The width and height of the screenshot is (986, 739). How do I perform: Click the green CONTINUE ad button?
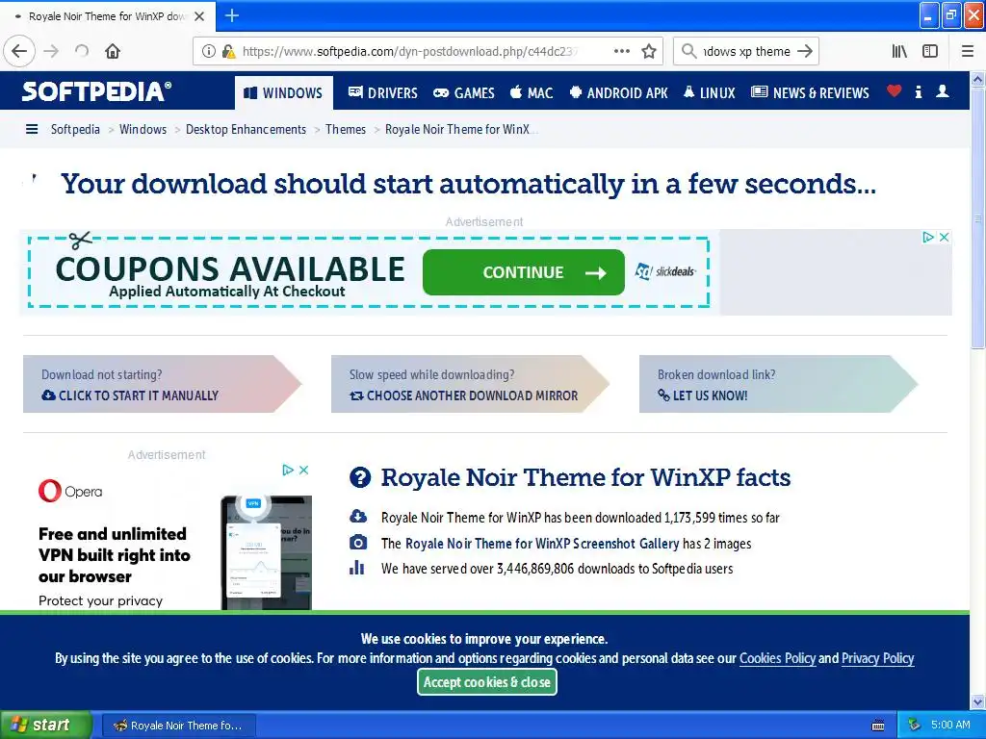tap(524, 272)
